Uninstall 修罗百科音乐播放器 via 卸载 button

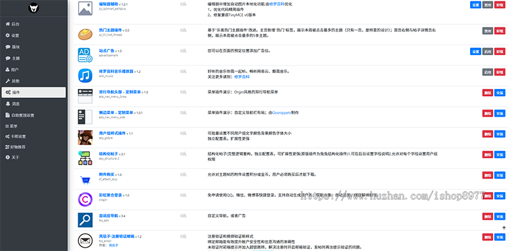tap(500, 72)
